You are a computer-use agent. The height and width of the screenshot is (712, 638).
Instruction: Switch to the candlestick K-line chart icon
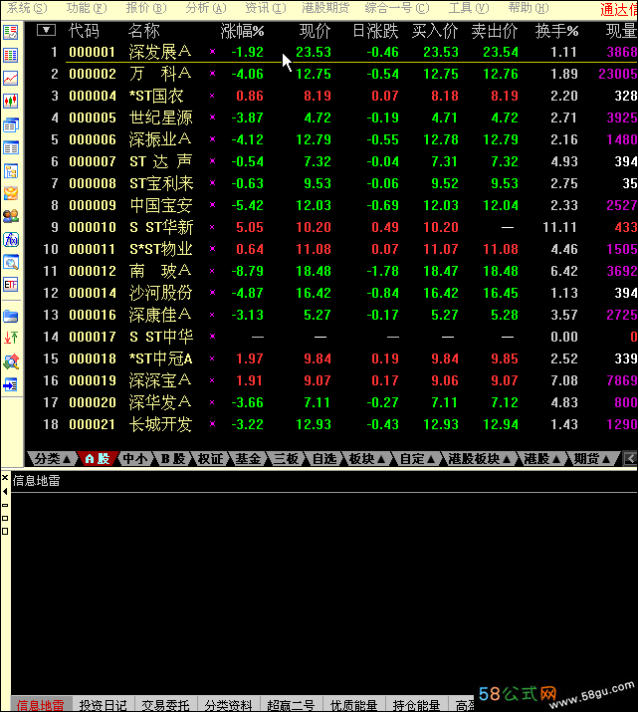click(10, 101)
